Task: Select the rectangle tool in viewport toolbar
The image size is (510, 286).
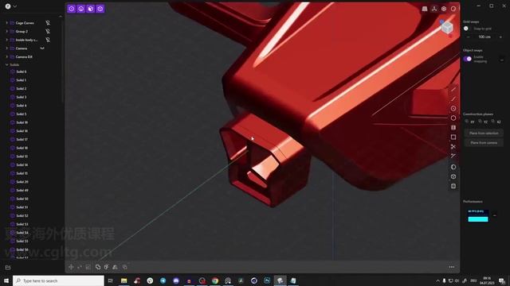Action: click(x=453, y=137)
